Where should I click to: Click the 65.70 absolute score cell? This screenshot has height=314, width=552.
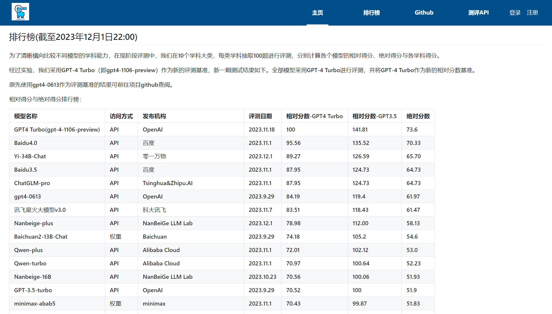click(x=418, y=156)
